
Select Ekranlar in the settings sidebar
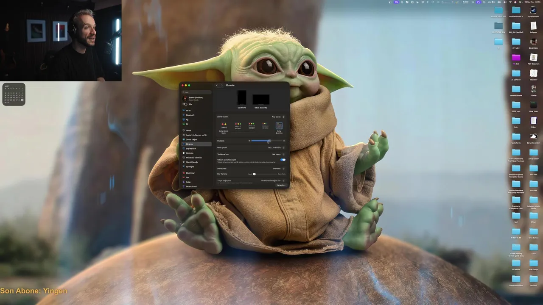coord(197,144)
